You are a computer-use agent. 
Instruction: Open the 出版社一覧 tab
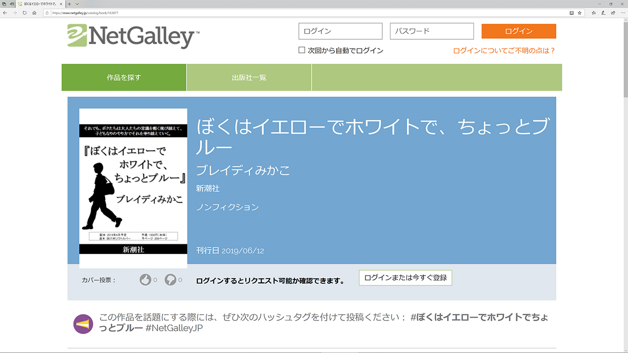[x=249, y=77]
